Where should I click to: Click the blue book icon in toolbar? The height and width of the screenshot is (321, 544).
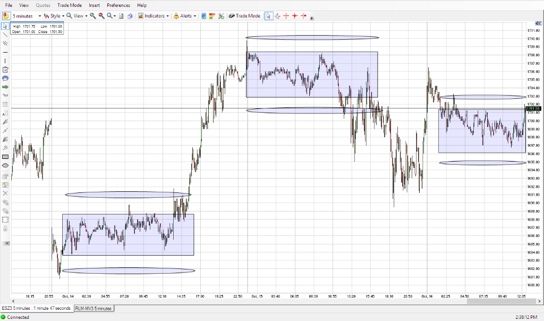point(203,16)
